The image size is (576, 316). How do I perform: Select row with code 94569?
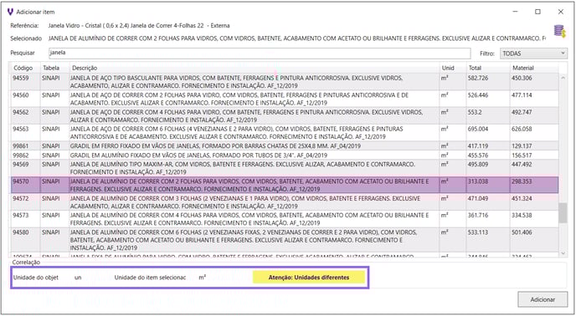(x=285, y=168)
